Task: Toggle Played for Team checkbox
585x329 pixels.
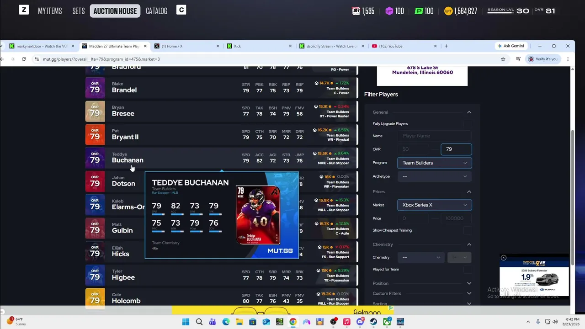Action: pos(467,270)
